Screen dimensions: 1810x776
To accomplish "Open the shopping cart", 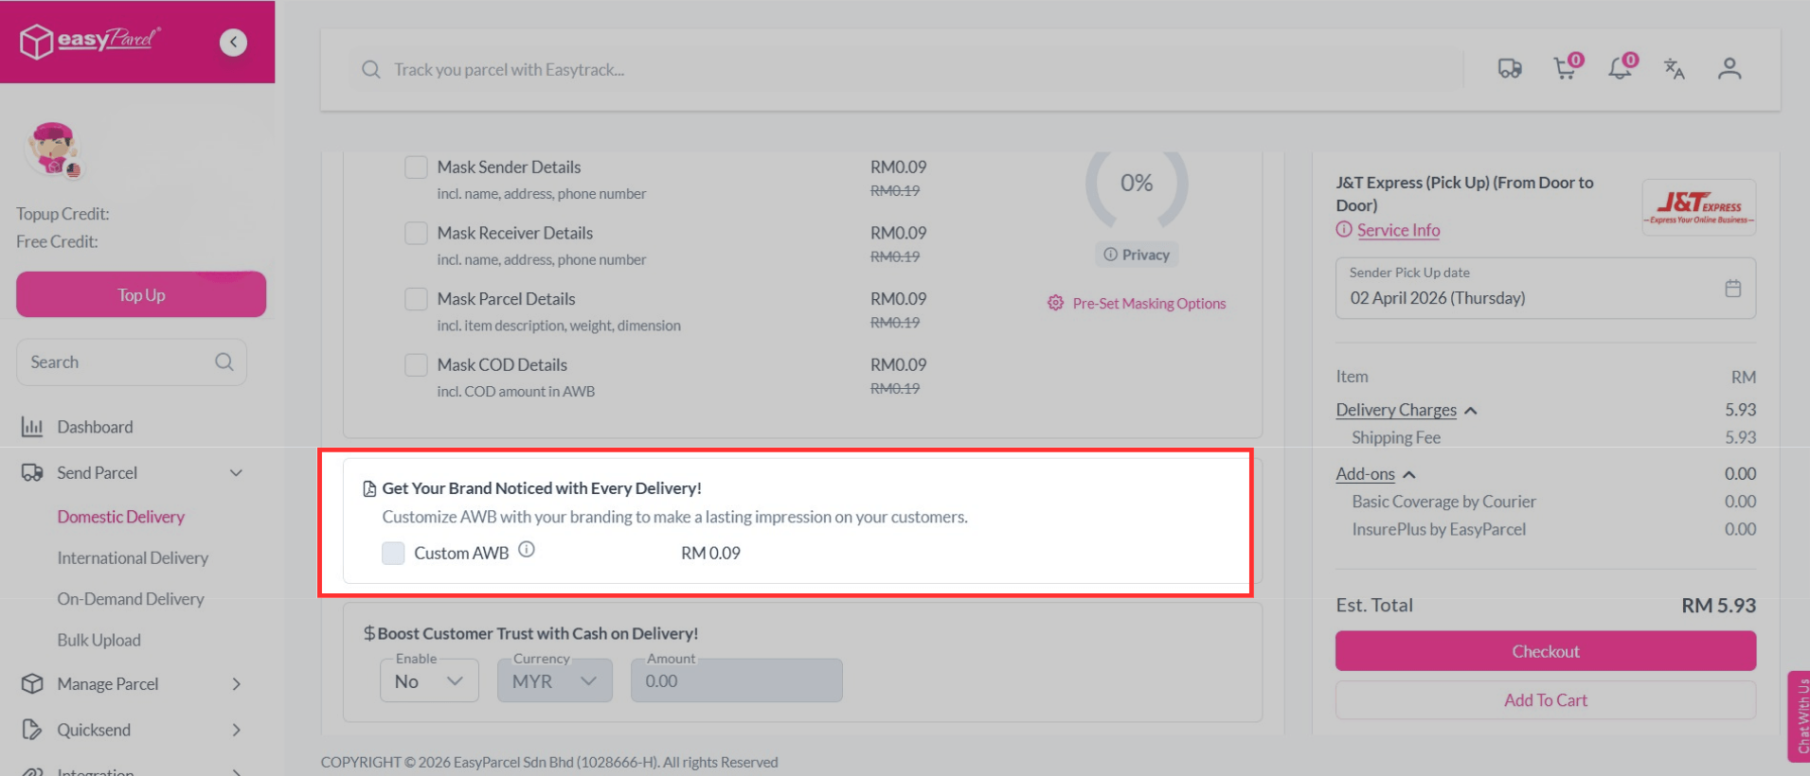I will pyautogui.click(x=1565, y=70).
